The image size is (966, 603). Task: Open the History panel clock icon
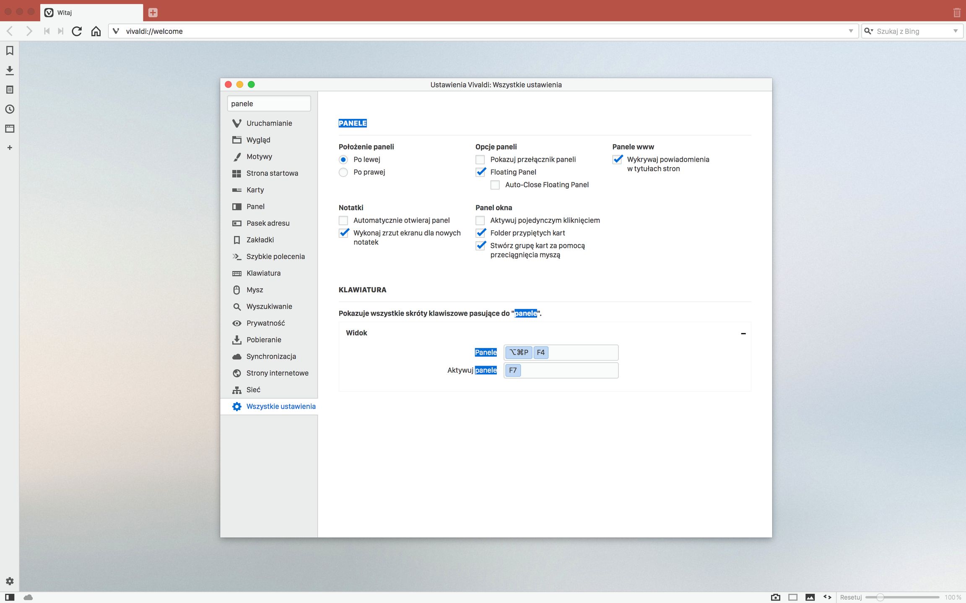10,109
